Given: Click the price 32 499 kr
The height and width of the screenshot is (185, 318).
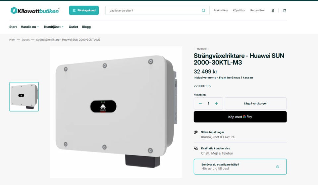Looking at the screenshot, I should tap(205, 71).
